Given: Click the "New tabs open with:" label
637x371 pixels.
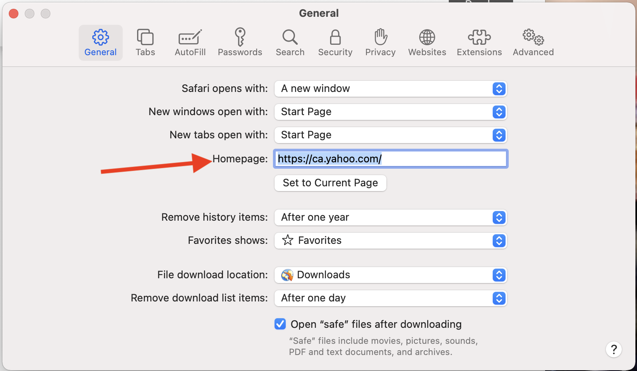Looking at the screenshot, I should pyautogui.click(x=219, y=135).
